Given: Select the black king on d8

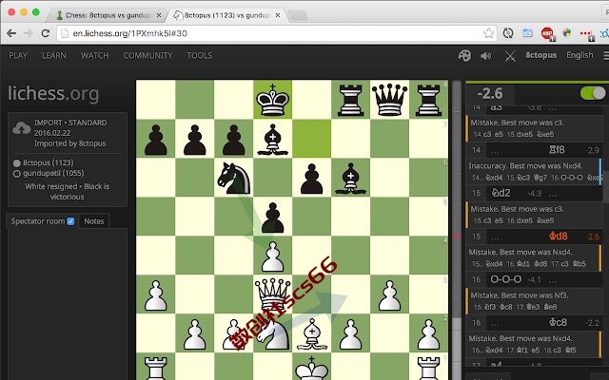Looking at the screenshot, I should (x=273, y=100).
